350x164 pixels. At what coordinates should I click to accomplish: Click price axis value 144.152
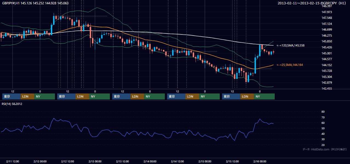[327, 65]
